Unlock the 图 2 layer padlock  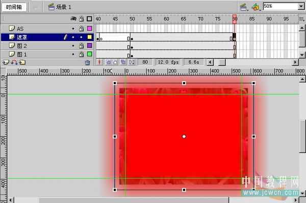tap(82, 46)
